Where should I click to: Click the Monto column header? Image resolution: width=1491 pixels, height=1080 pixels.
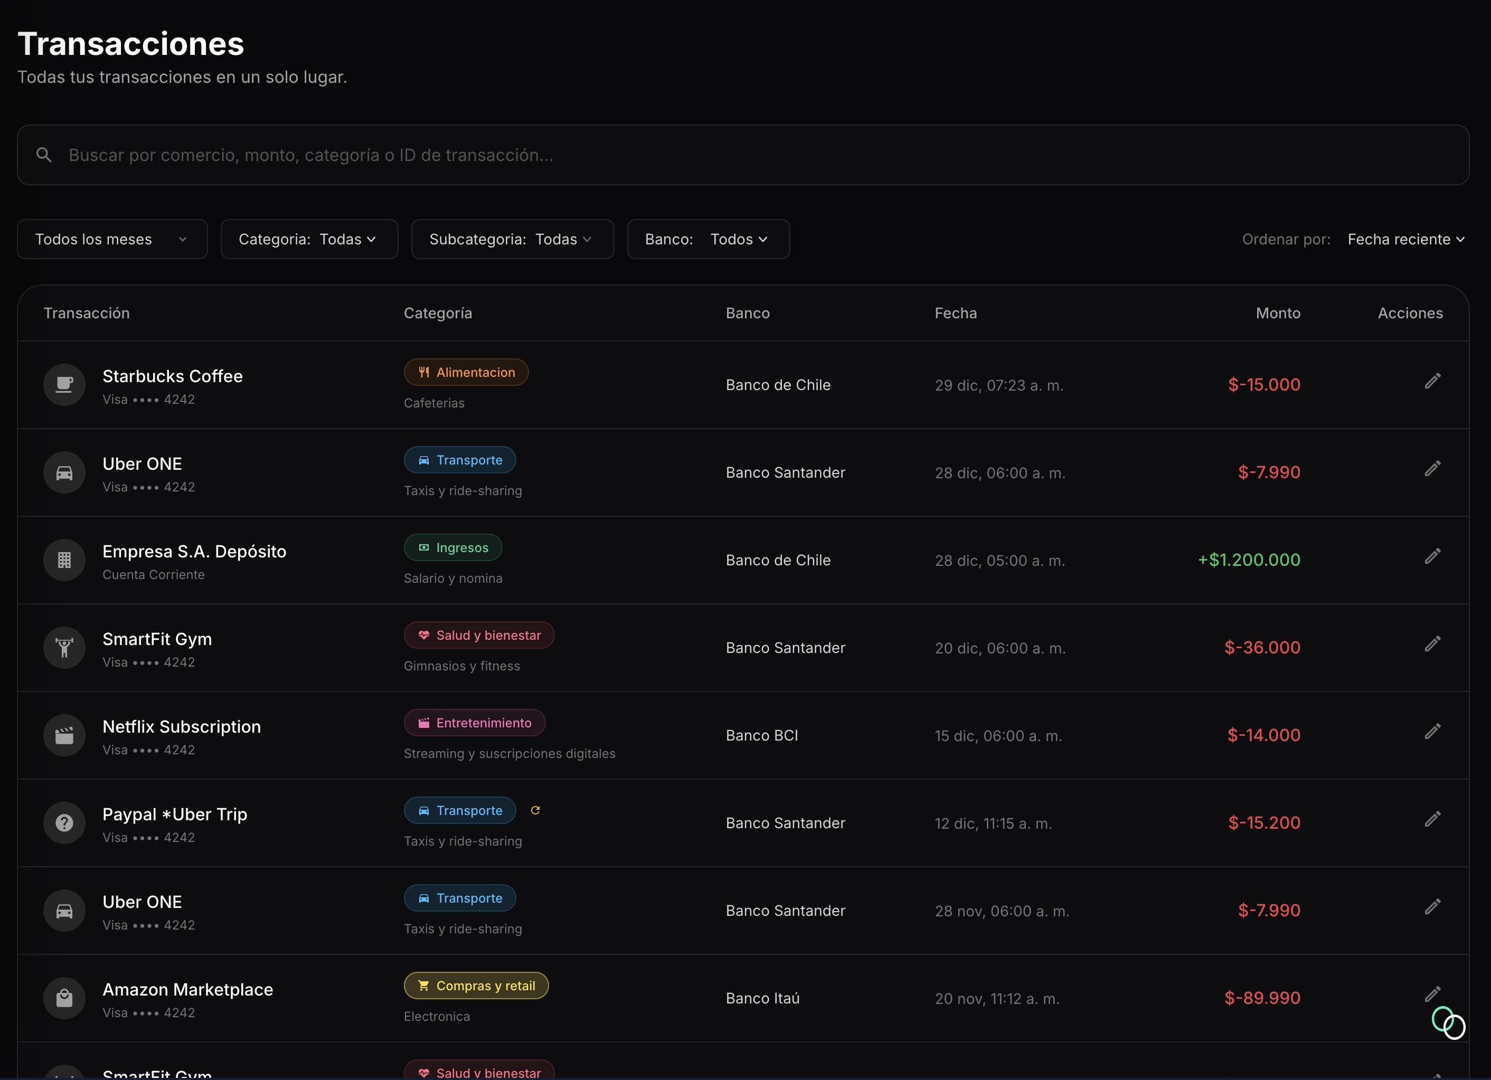pos(1277,314)
